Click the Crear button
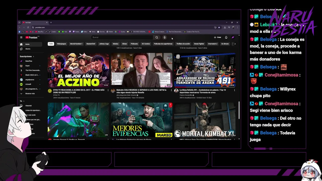The image size is (322, 181). pos(218,37)
